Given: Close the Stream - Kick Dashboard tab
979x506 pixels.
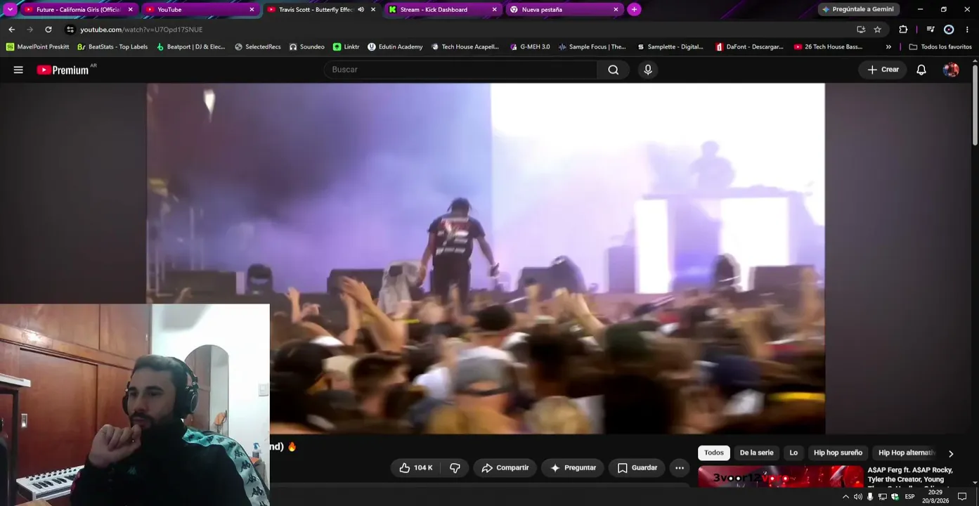Looking at the screenshot, I should point(494,10).
